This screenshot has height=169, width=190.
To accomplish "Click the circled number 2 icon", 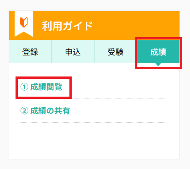I will pyautogui.click(x=24, y=111).
